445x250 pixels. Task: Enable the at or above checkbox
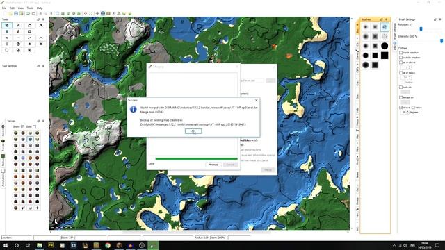click(x=400, y=62)
